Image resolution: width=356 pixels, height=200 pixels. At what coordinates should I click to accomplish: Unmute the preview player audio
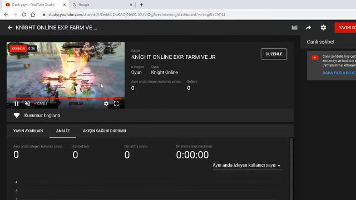click(x=27, y=104)
